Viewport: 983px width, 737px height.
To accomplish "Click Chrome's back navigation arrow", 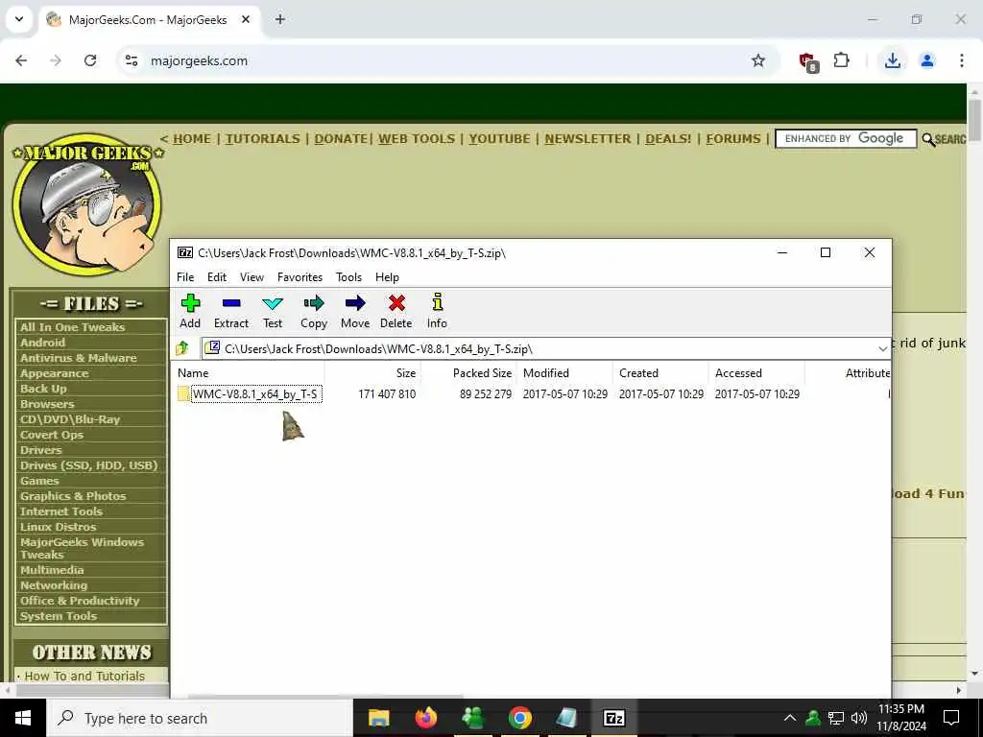I will (x=21, y=60).
